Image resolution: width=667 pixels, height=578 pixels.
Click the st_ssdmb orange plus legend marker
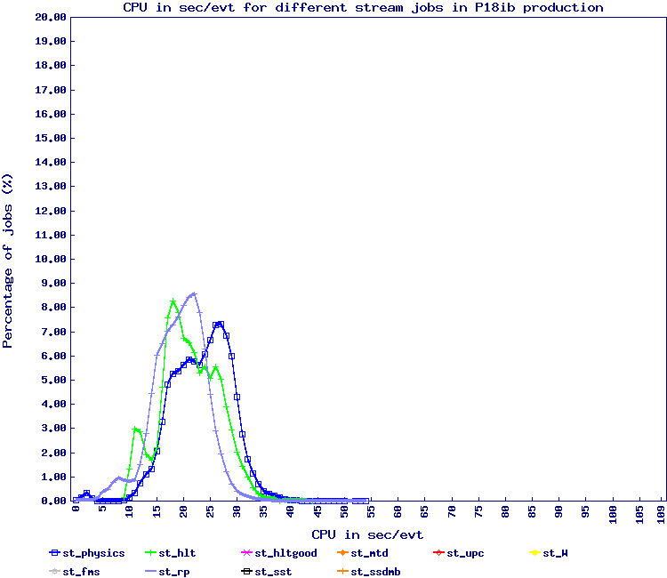click(343, 571)
